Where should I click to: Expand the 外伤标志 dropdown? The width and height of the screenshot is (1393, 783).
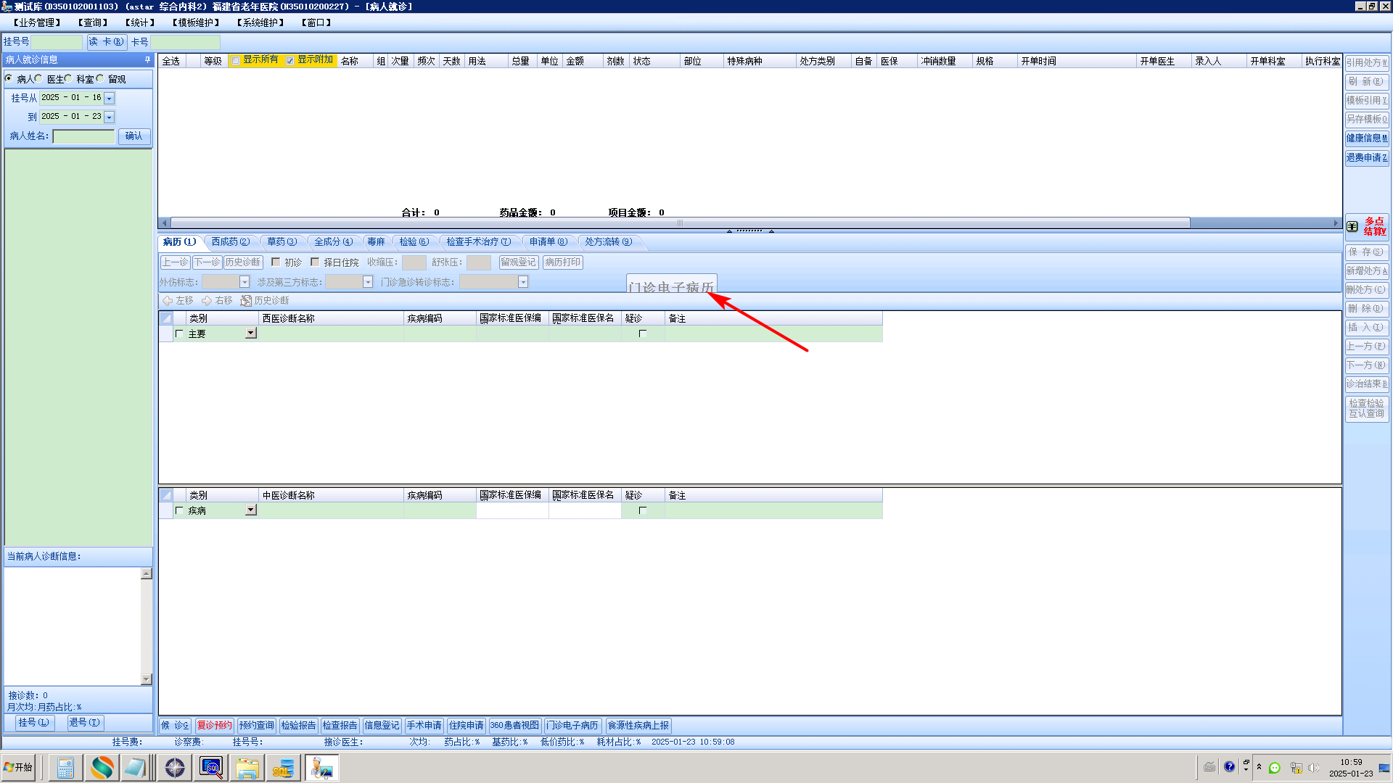(x=245, y=282)
